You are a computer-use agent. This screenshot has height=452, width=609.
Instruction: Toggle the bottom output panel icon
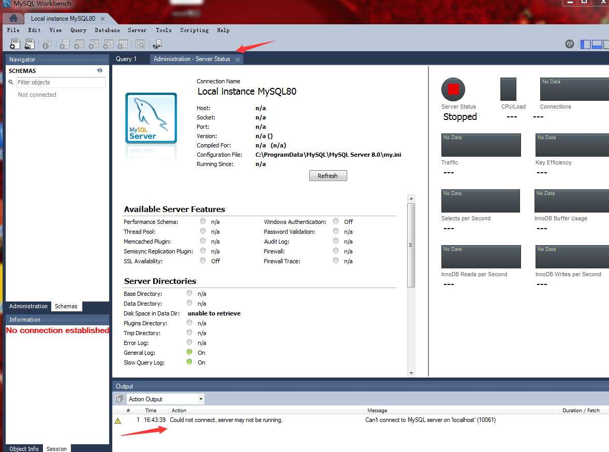coord(597,44)
